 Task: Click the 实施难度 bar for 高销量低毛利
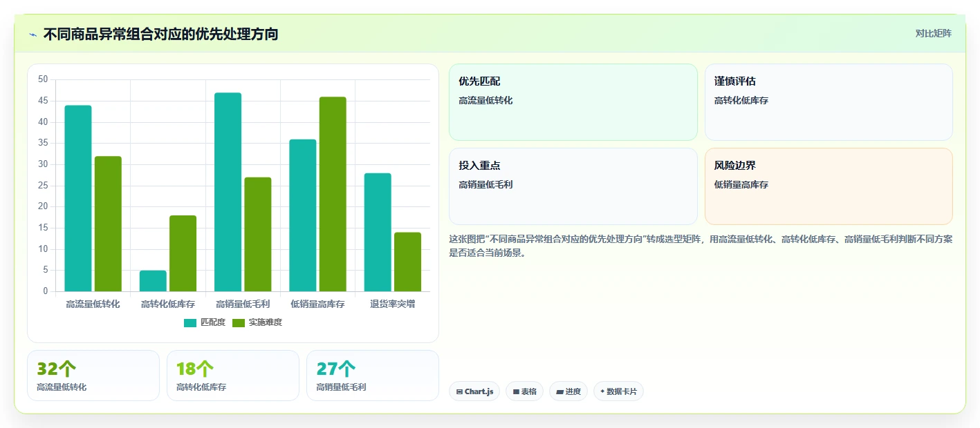pyautogui.click(x=257, y=234)
